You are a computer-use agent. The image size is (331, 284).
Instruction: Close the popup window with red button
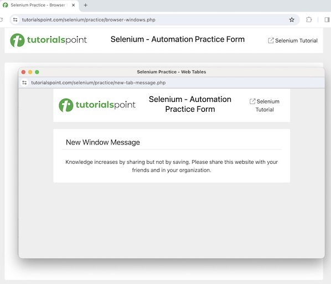point(23,72)
